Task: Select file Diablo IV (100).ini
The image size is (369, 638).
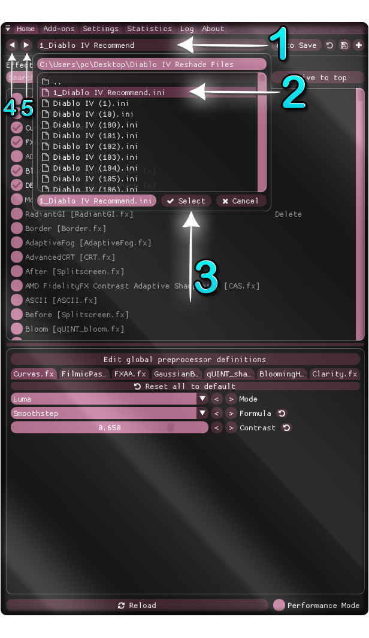Action: click(148, 125)
